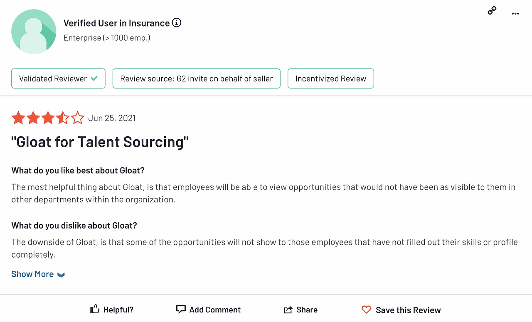Image resolution: width=532 pixels, height=322 pixels.
Task: Click the Validated Reviewer badge
Action: pyautogui.click(x=58, y=79)
